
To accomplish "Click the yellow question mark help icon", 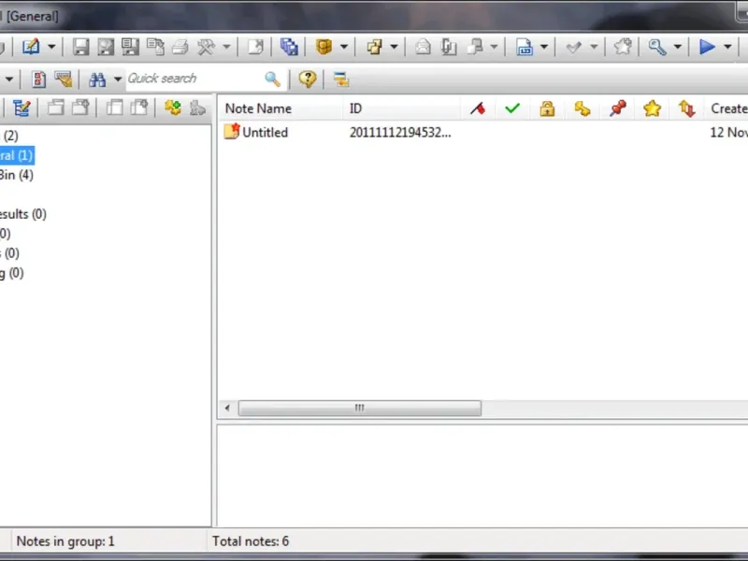I will (308, 79).
